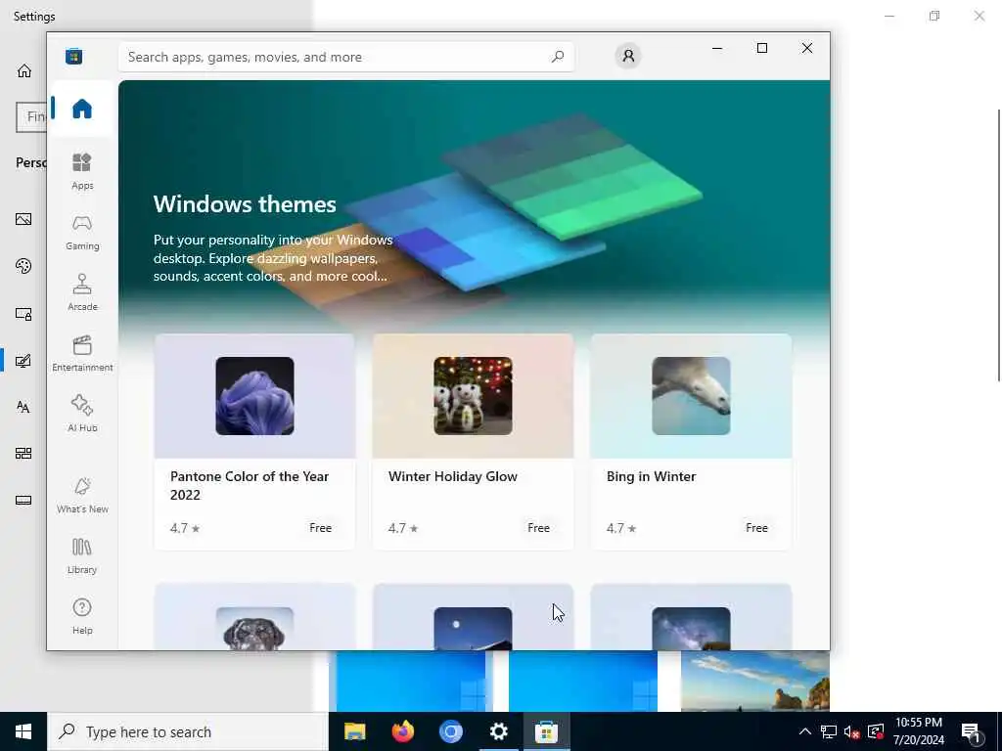The image size is (1002, 751).
Task: Click the Settings window vertical scrollbar
Action: [999, 245]
